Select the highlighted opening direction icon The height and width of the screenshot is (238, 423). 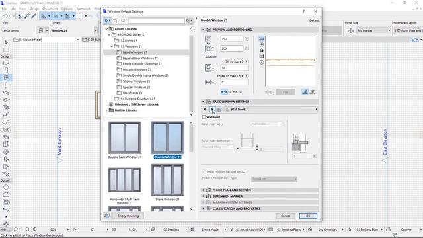pyautogui.click(x=305, y=92)
